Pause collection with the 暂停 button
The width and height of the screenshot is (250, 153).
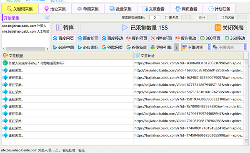click(65, 28)
